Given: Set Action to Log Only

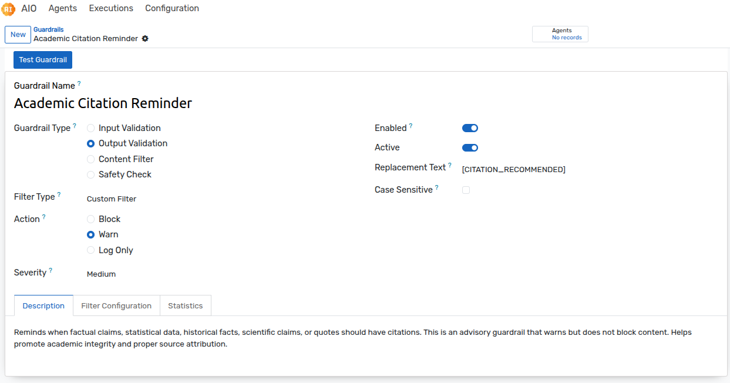Looking at the screenshot, I should click(90, 250).
